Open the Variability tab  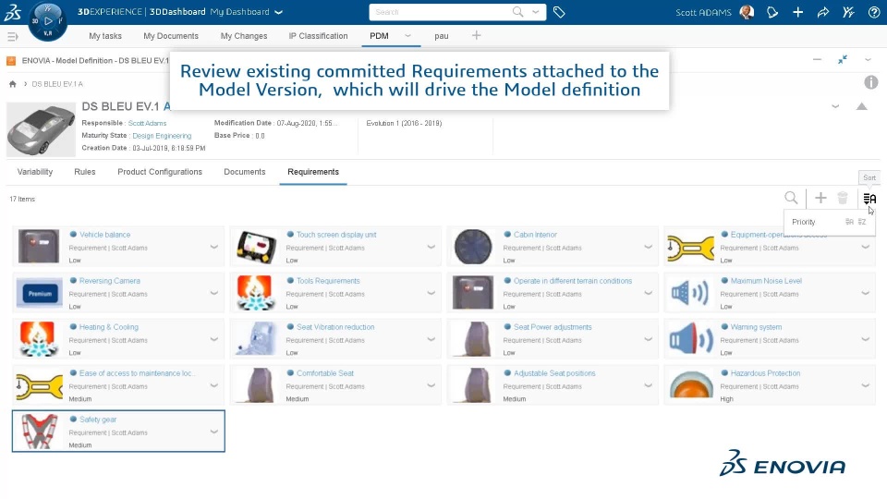pos(35,172)
